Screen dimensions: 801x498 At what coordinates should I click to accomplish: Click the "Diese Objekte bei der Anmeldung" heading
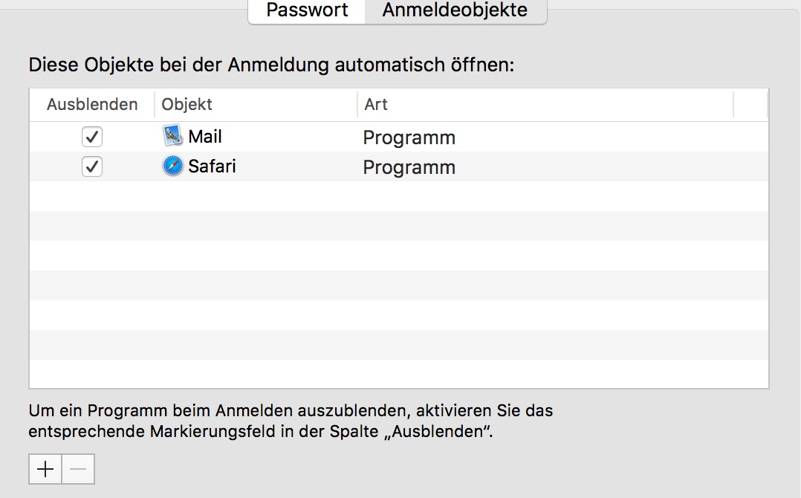[x=271, y=65]
